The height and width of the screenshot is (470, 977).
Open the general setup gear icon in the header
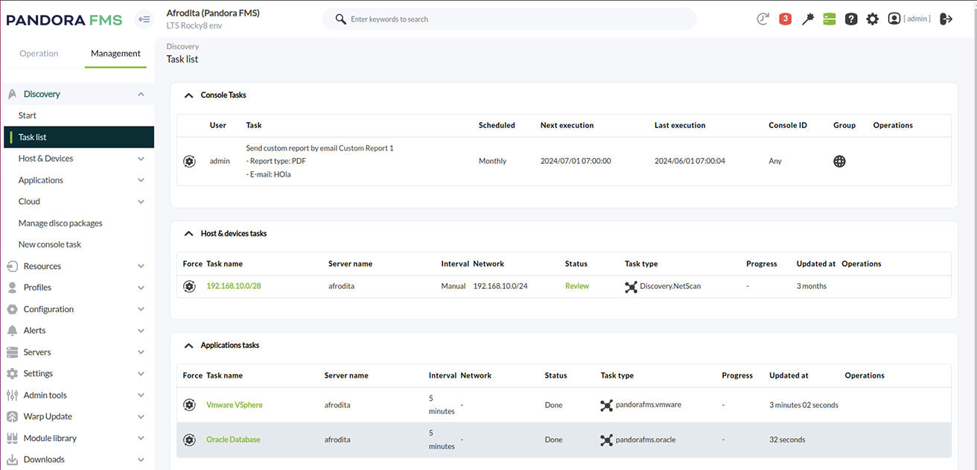point(872,19)
